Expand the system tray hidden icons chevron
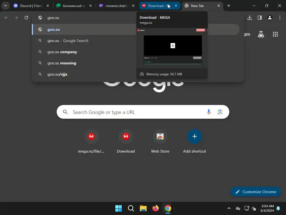Image resolution: width=286 pixels, height=215 pixels. 229,208
